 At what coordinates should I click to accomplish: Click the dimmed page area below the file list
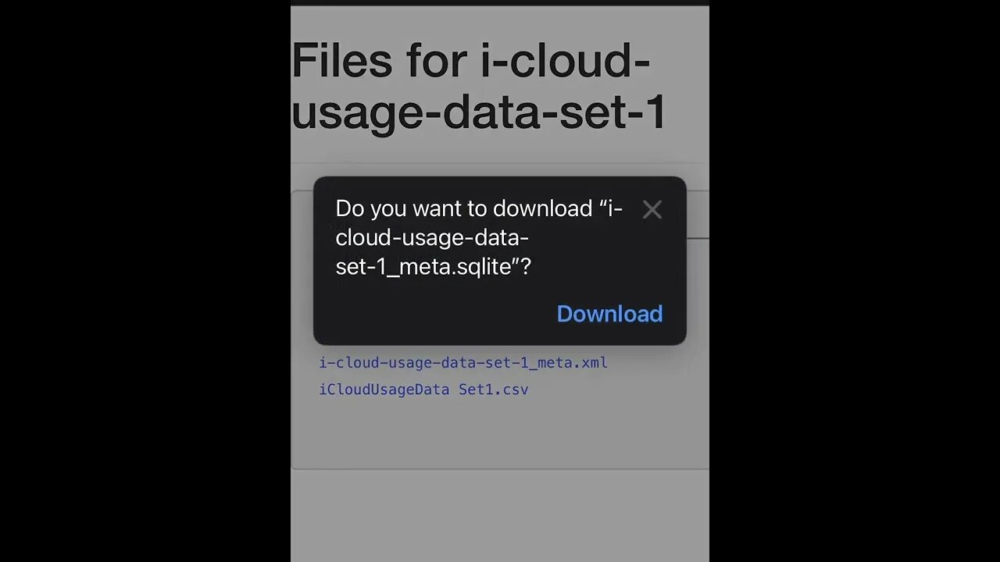click(500, 515)
